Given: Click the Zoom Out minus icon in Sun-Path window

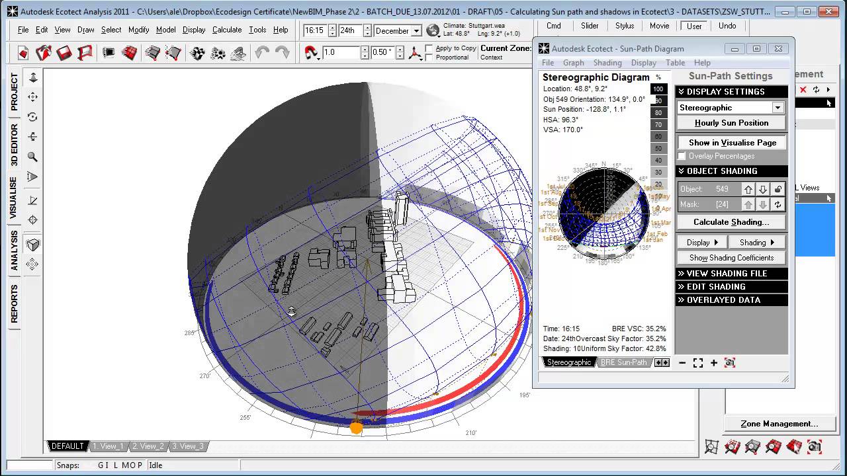Looking at the screenshot, I should tap(682, 362).
